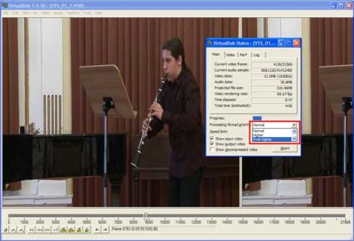Click the Output playback icon
Screen dimensions: 354x241
21,230
